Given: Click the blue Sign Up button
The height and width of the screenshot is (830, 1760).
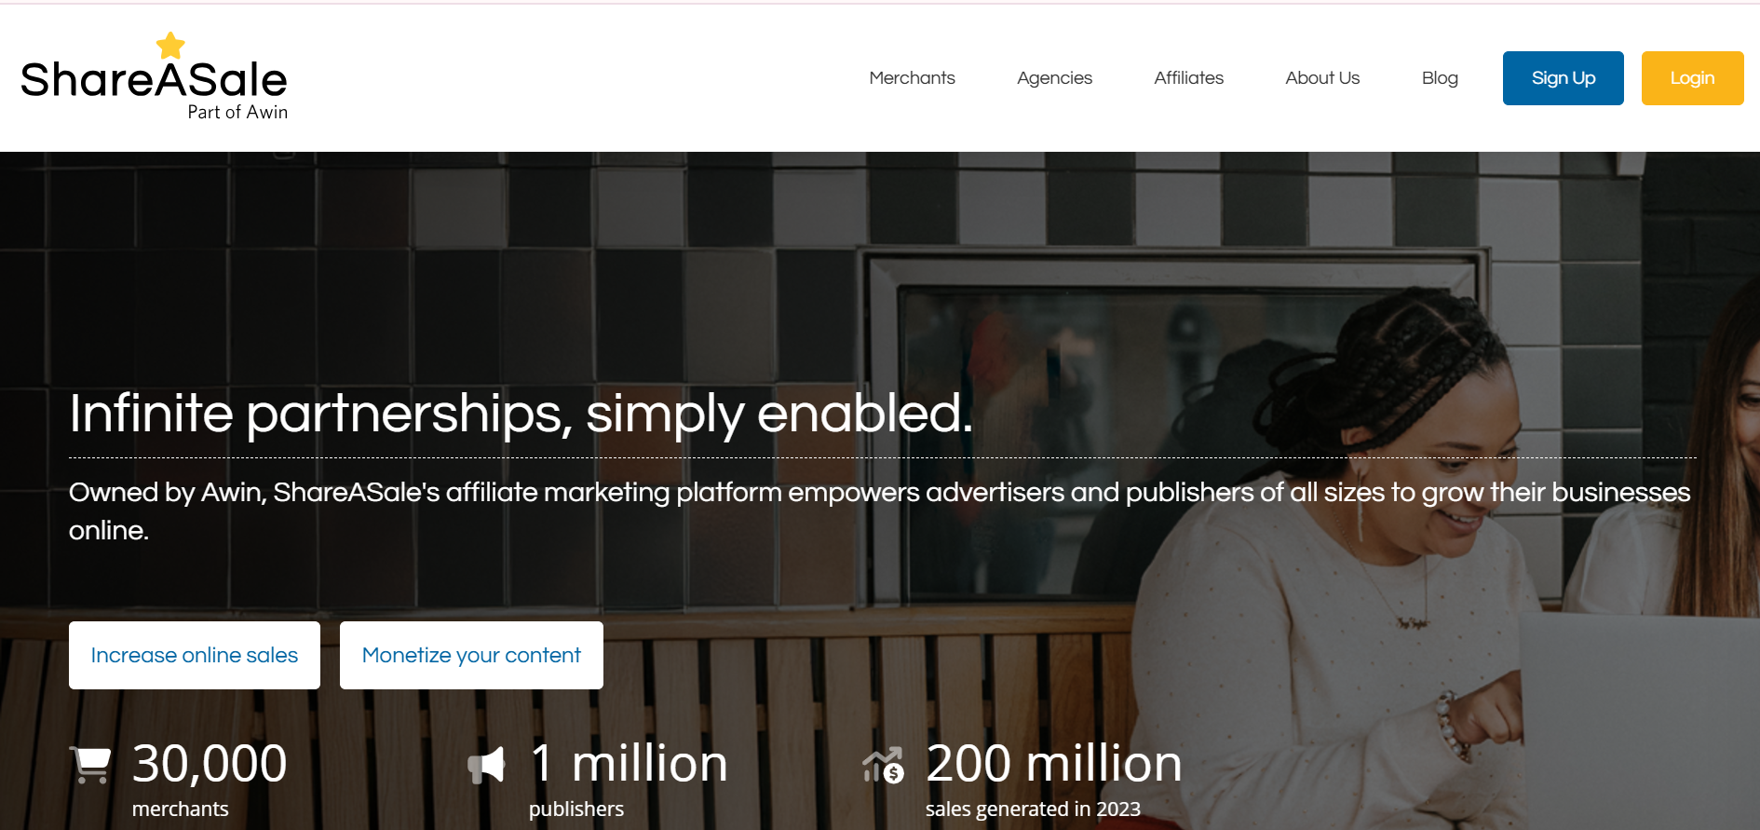Looking at the screenshot, I should pos(1564,78).
